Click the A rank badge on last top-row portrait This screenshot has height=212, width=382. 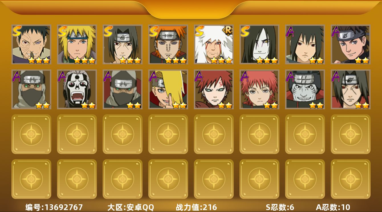(x=336, y=31)
